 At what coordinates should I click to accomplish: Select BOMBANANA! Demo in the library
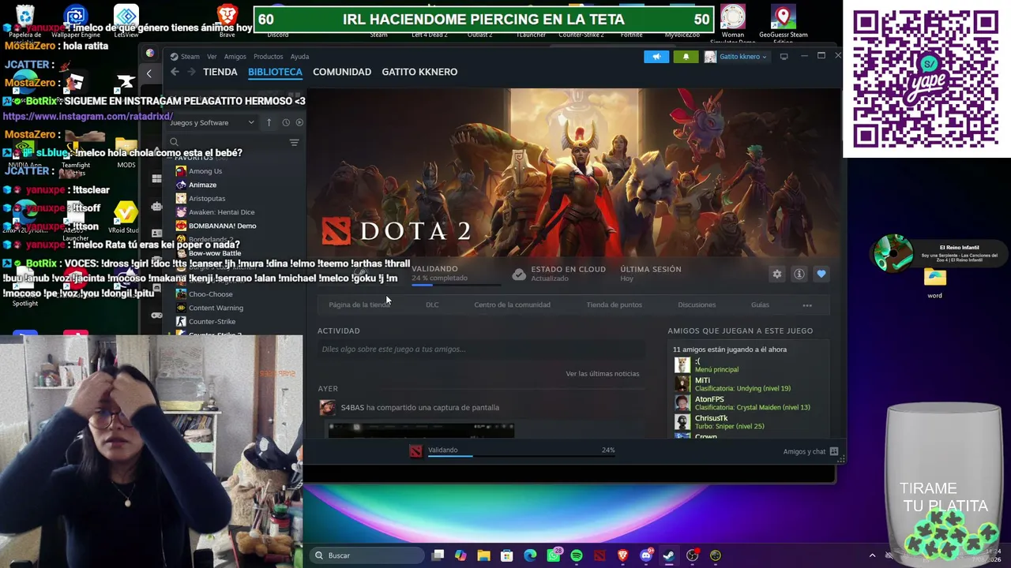pyautogui.click(x=222, y=226)
